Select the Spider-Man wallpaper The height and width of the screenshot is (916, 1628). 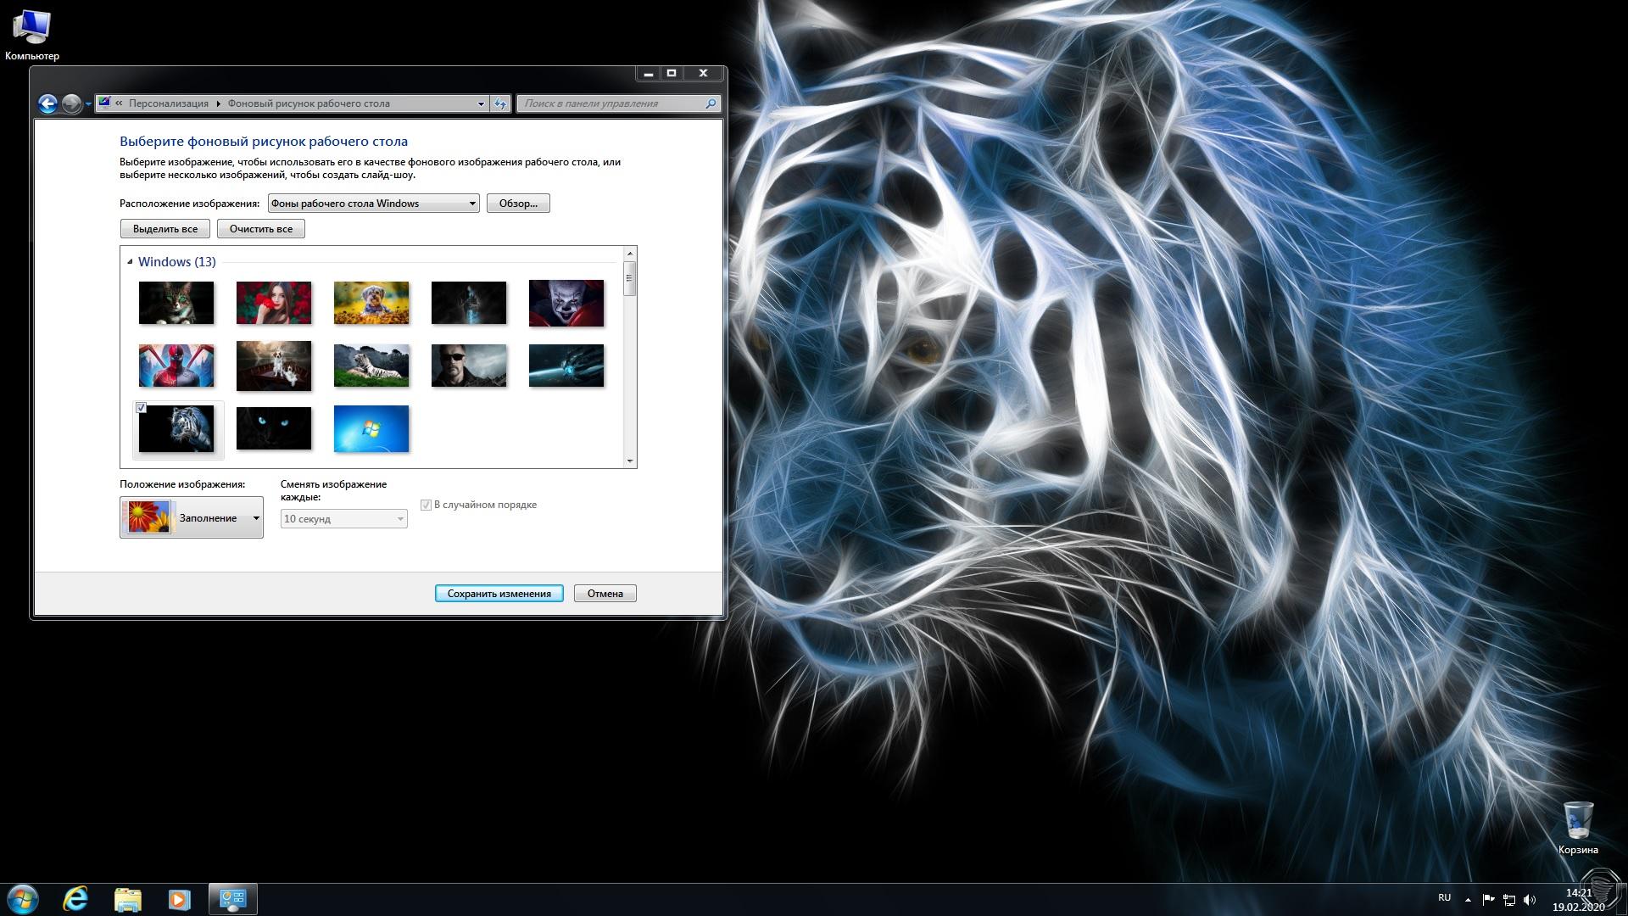[176, 366]
